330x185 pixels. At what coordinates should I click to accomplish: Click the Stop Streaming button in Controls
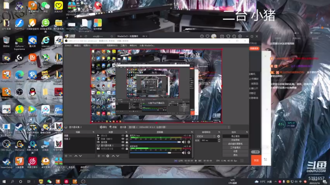tap(235, 136)
